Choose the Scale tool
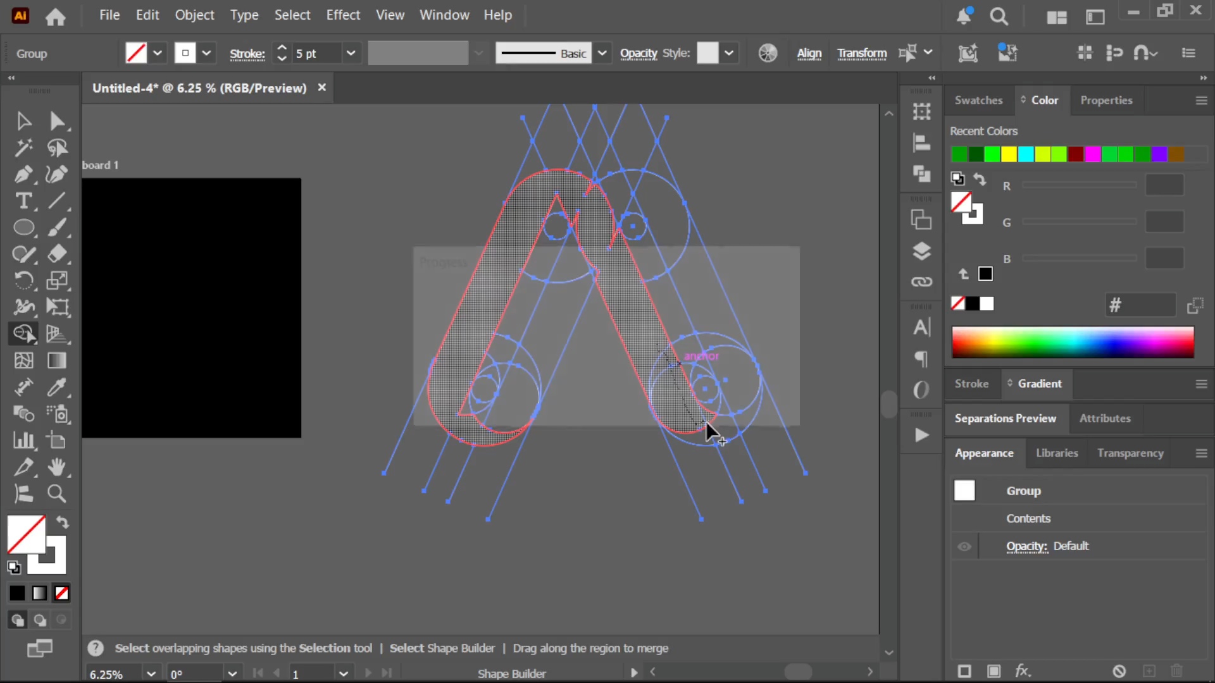 point(57,281)
